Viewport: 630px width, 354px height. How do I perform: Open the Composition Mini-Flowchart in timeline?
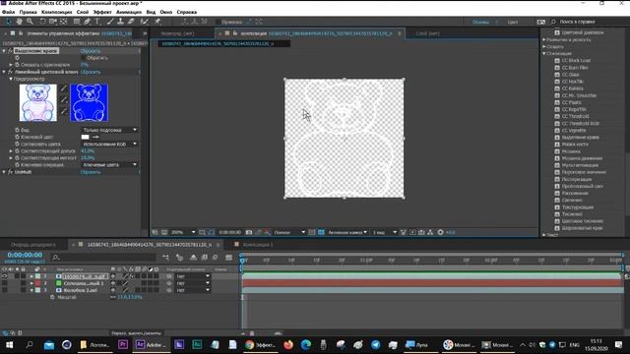165,258
